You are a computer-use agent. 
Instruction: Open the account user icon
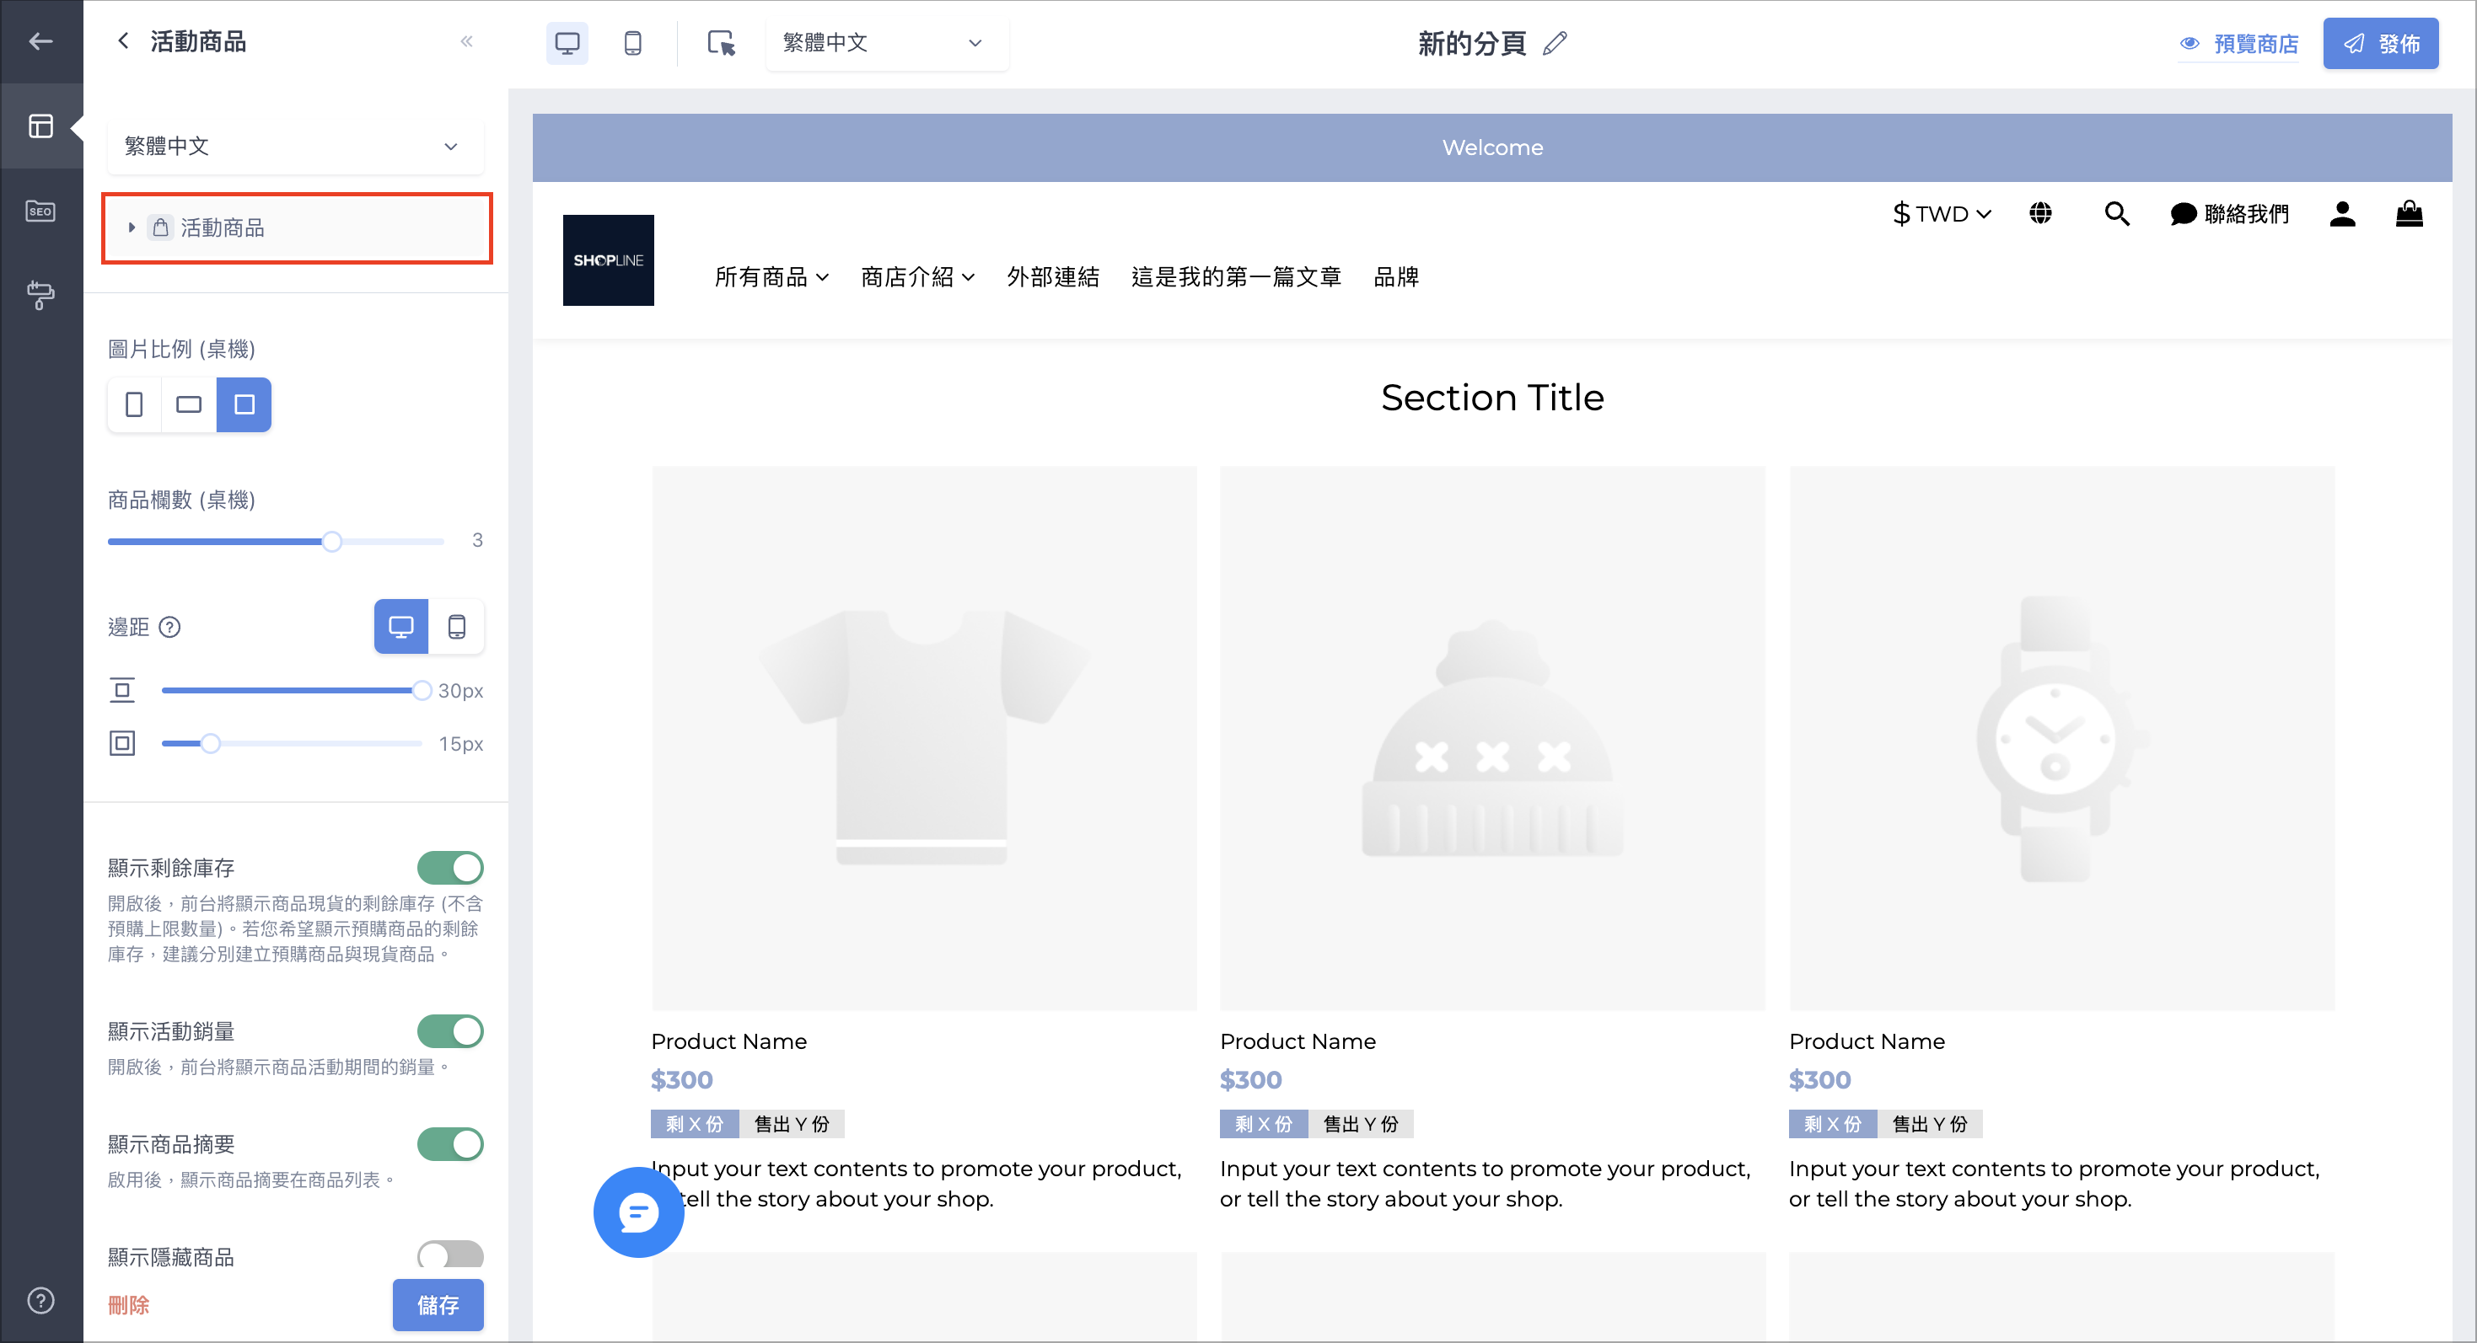click(2342, 213)
